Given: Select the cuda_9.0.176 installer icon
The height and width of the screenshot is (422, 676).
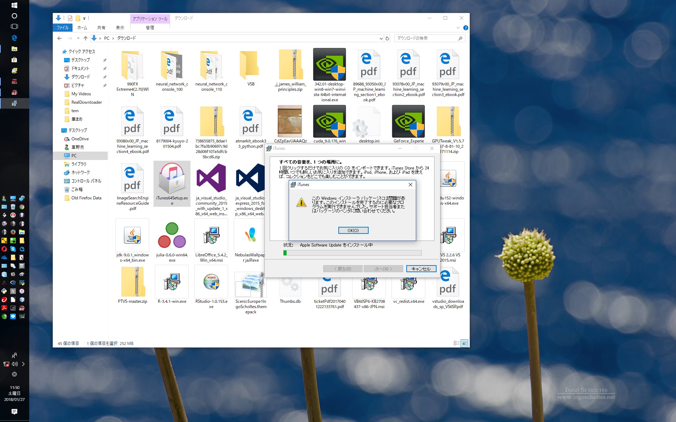Looking at the screenshot, I should (329, 122).
